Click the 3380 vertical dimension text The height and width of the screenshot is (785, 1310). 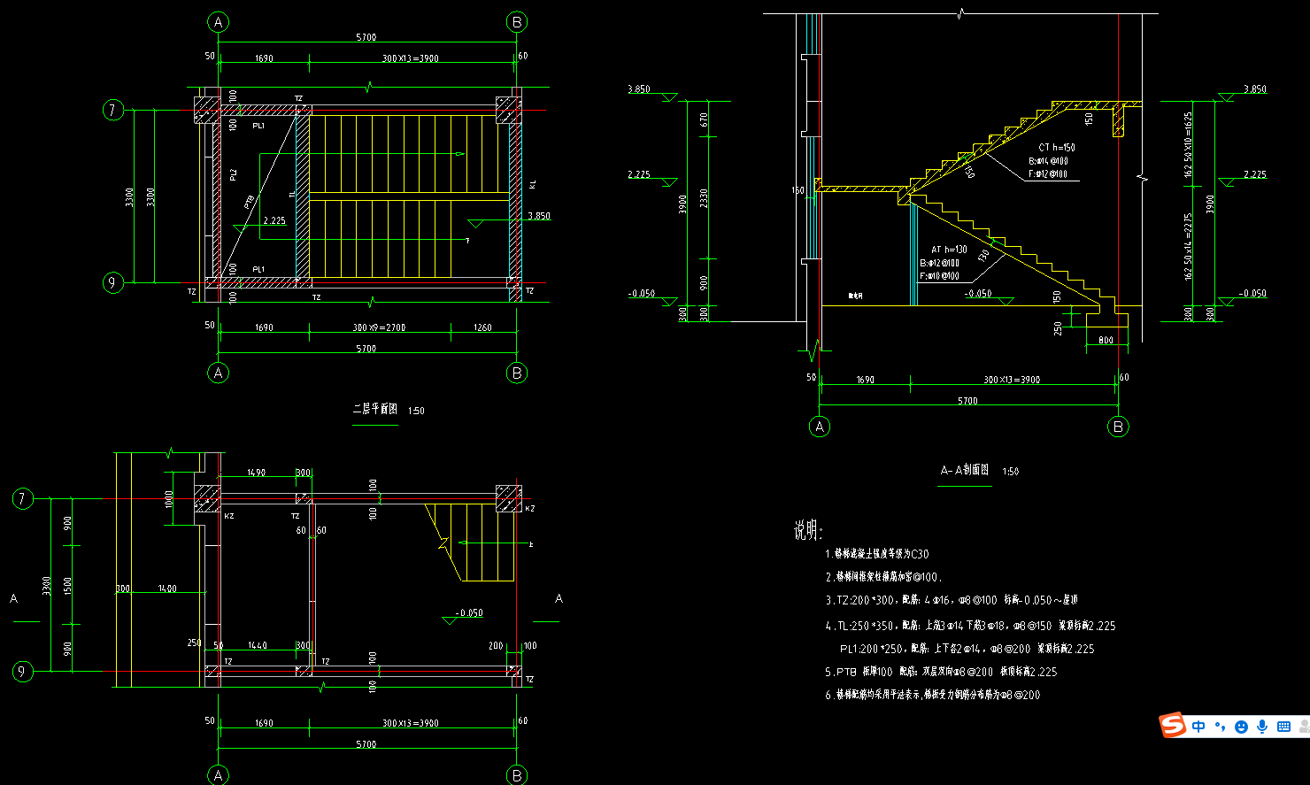click(47, 586)
